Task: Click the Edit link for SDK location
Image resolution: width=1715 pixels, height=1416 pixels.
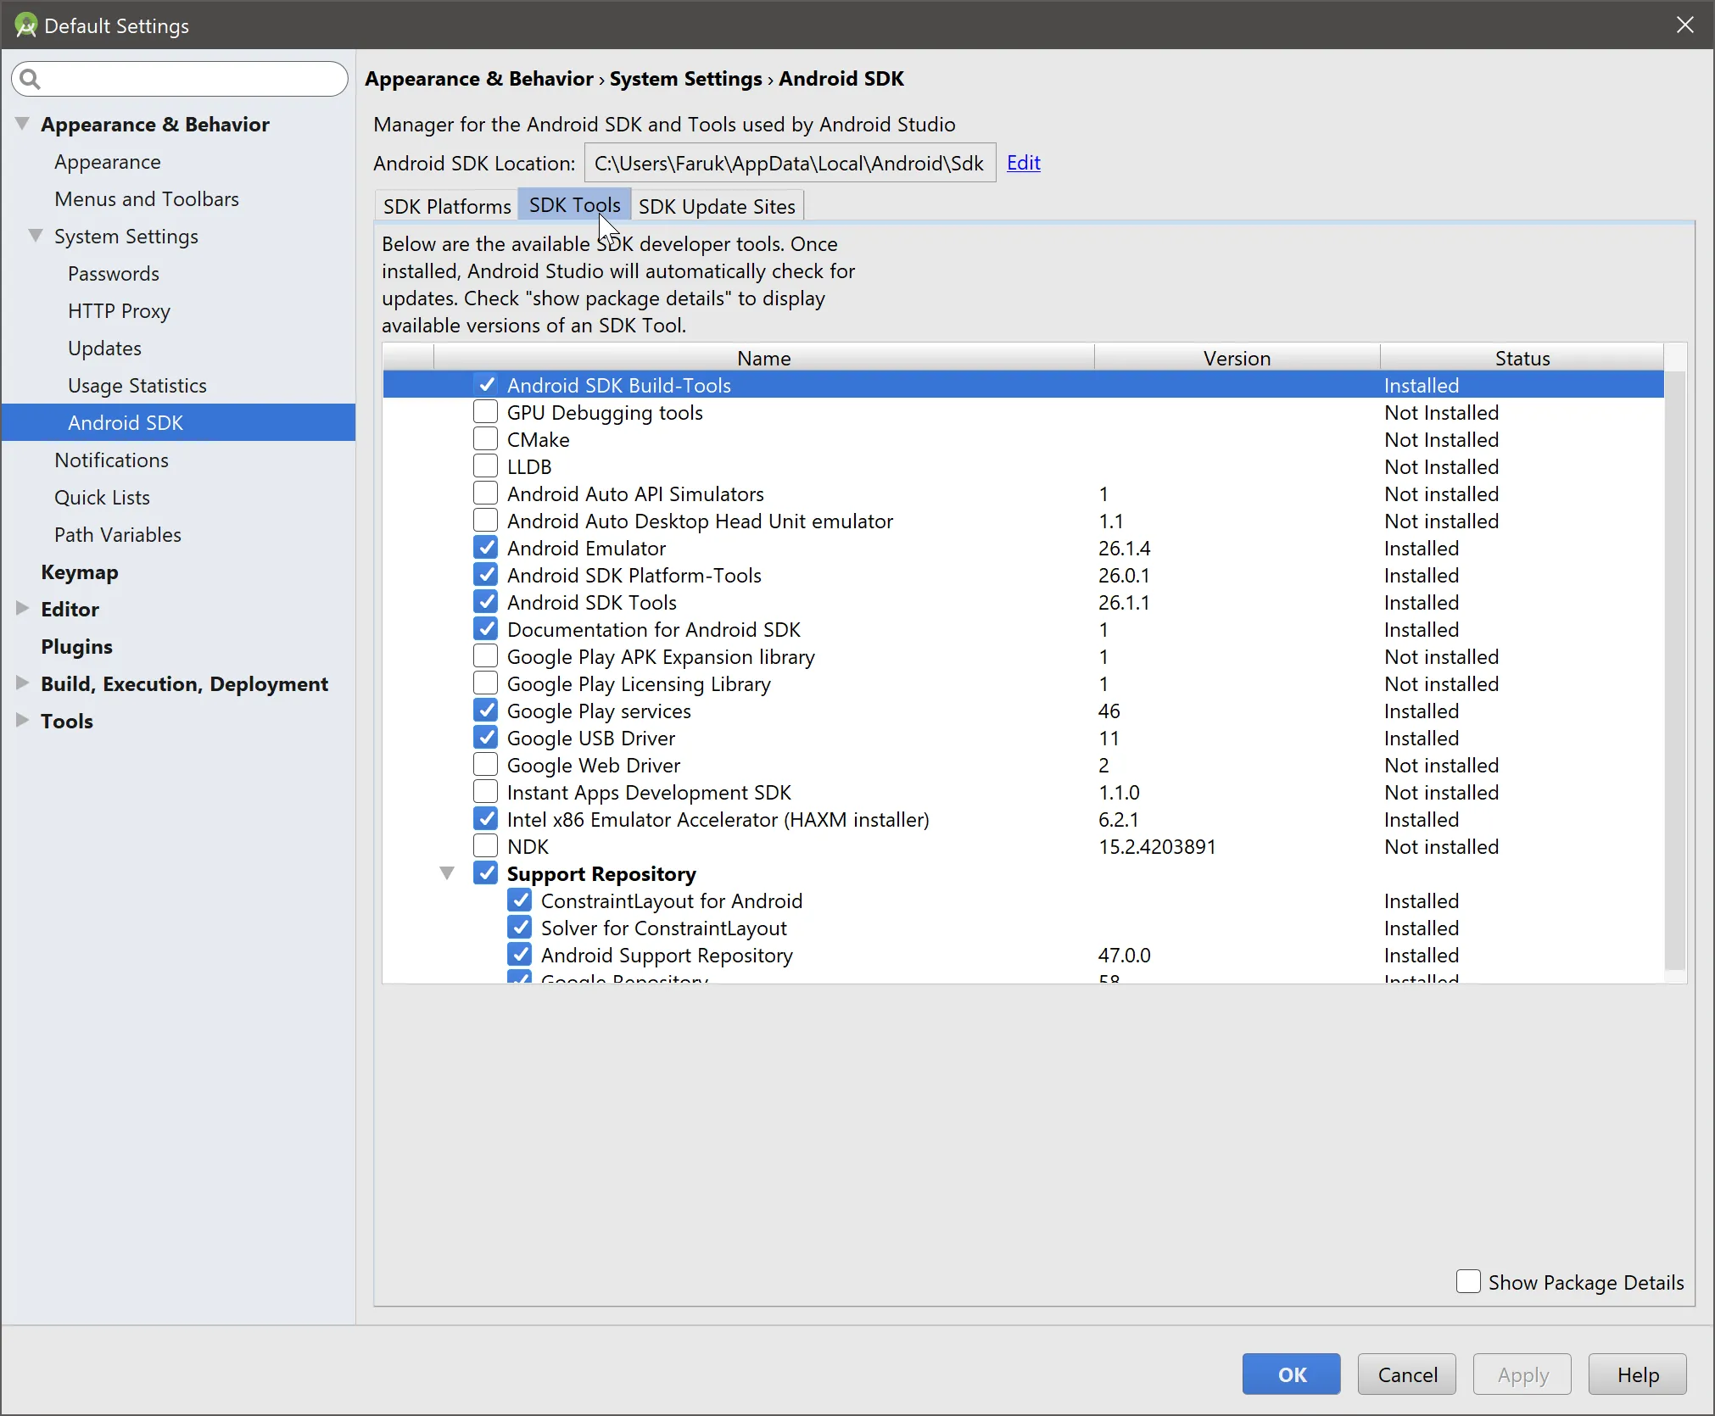Action: (x=1023, y=162)
